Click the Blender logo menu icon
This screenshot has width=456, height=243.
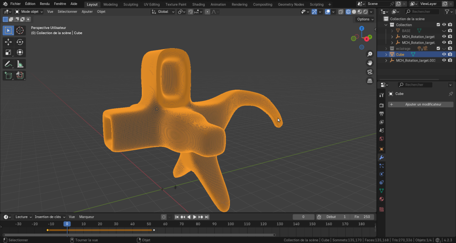(x=5, y=4)
